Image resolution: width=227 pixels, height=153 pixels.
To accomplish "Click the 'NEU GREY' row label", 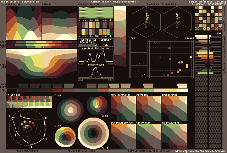I will click(x=4, y=86).
